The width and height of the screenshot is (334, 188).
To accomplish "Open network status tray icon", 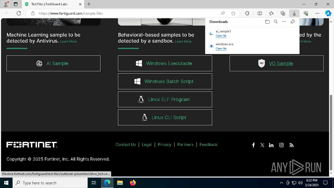I will click(294, 183).
